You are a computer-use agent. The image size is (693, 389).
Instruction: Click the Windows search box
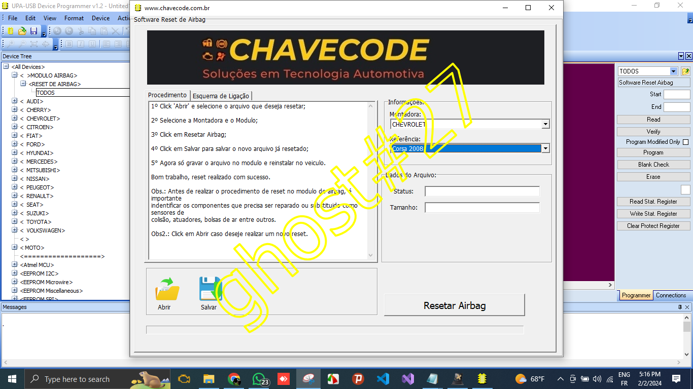pos(96,379)
